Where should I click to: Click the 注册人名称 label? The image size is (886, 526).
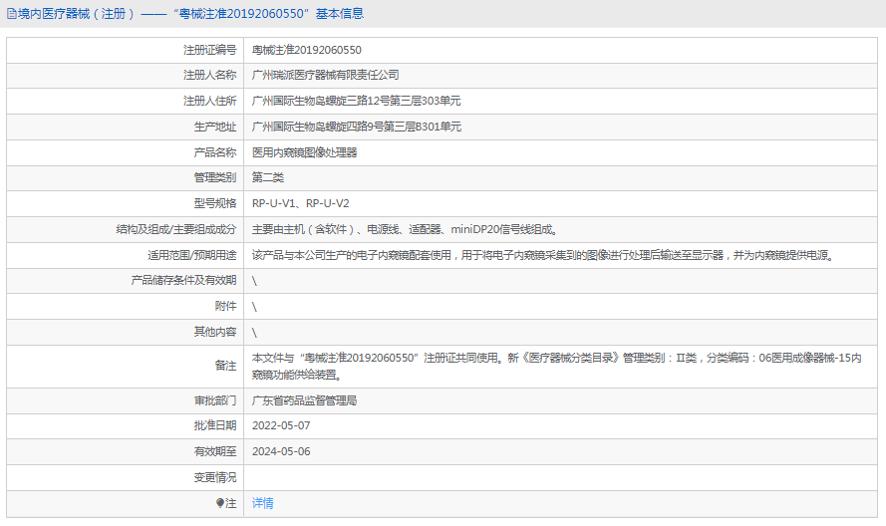tap(209, 75)
